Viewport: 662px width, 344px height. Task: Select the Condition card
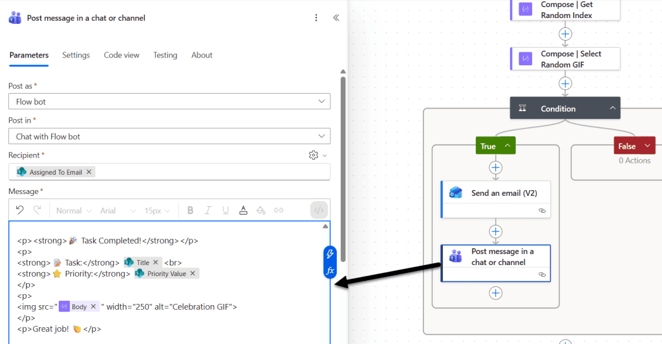coord(565,108)
